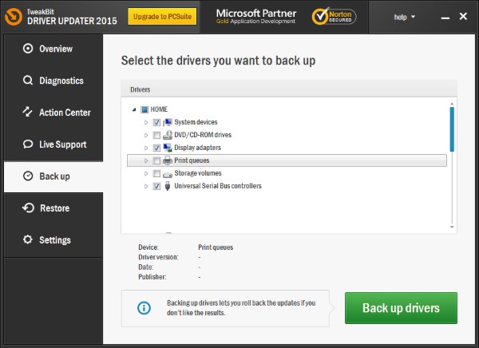
Task: Check the Storage volumes checkbox
Action: pyautogui.click(x=156, y=173)
